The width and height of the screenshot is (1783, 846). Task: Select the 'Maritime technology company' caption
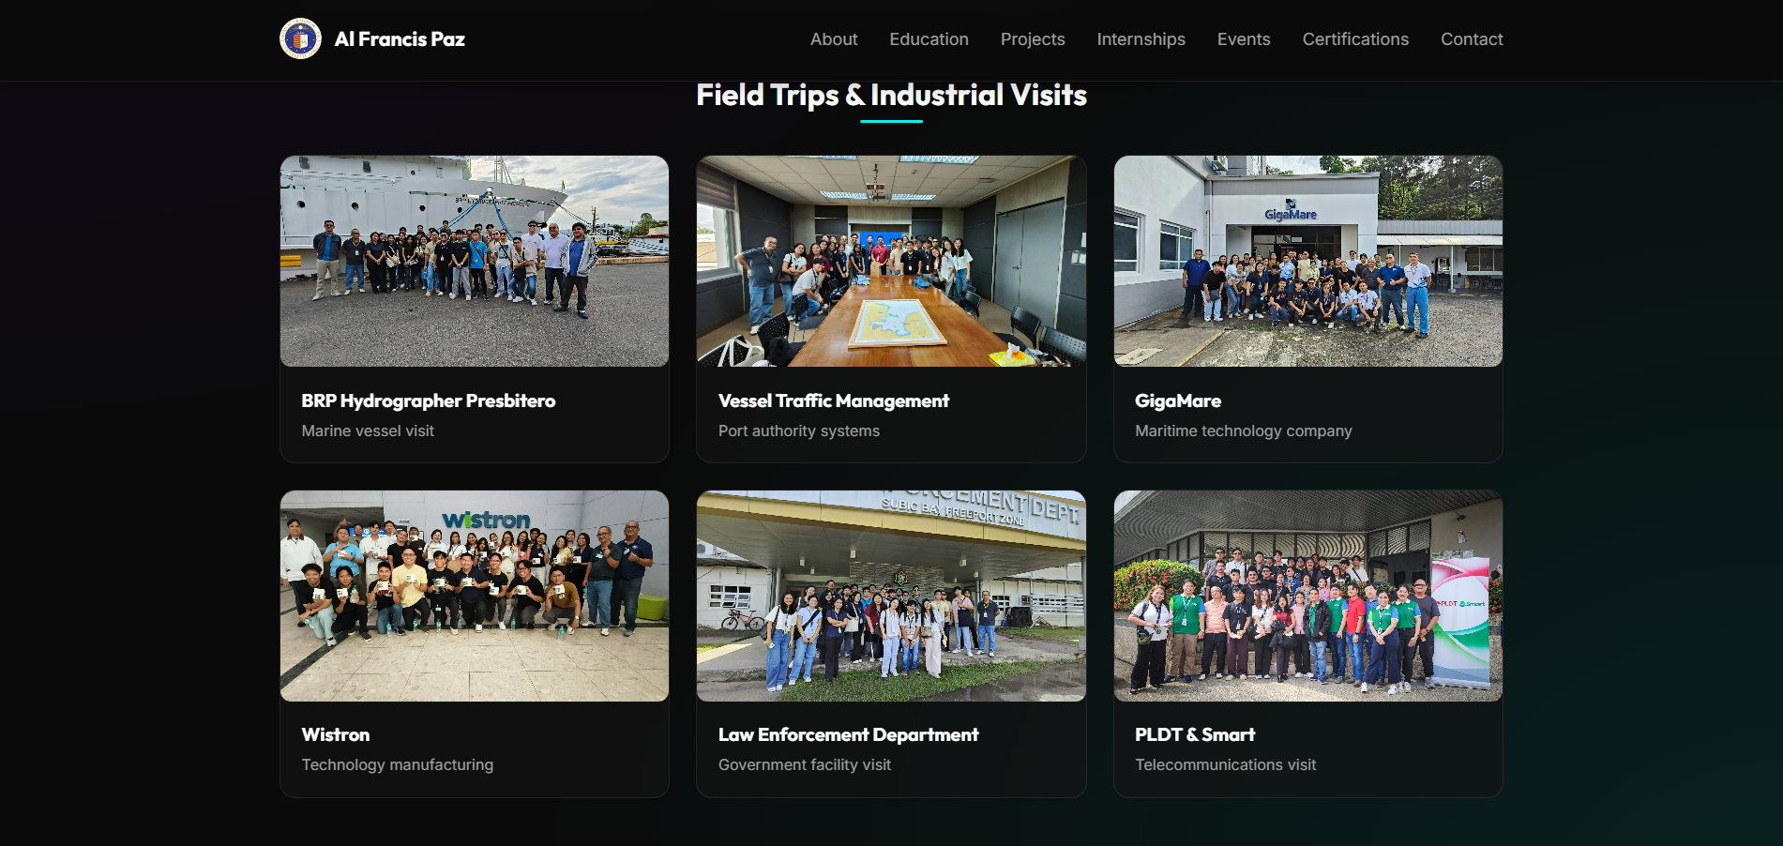1244,431
